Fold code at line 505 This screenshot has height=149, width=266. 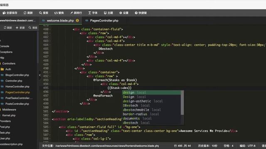click(x=50, y=127)
